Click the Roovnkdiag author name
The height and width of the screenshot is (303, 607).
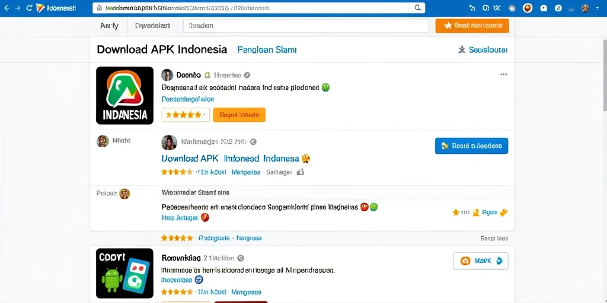click(x=181, y=258)
